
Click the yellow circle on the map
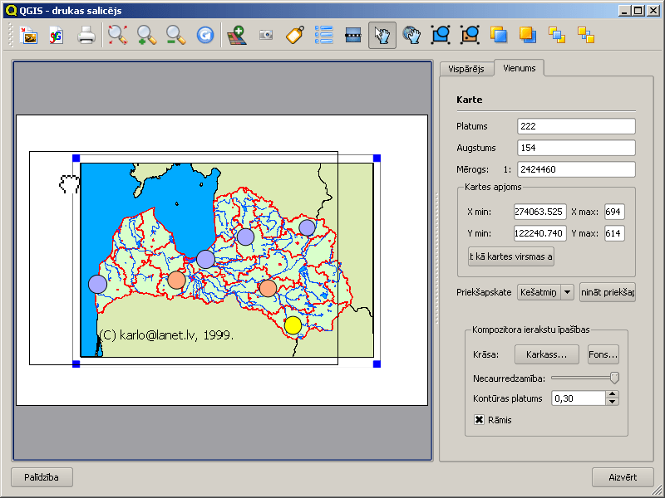pos(293,325)
